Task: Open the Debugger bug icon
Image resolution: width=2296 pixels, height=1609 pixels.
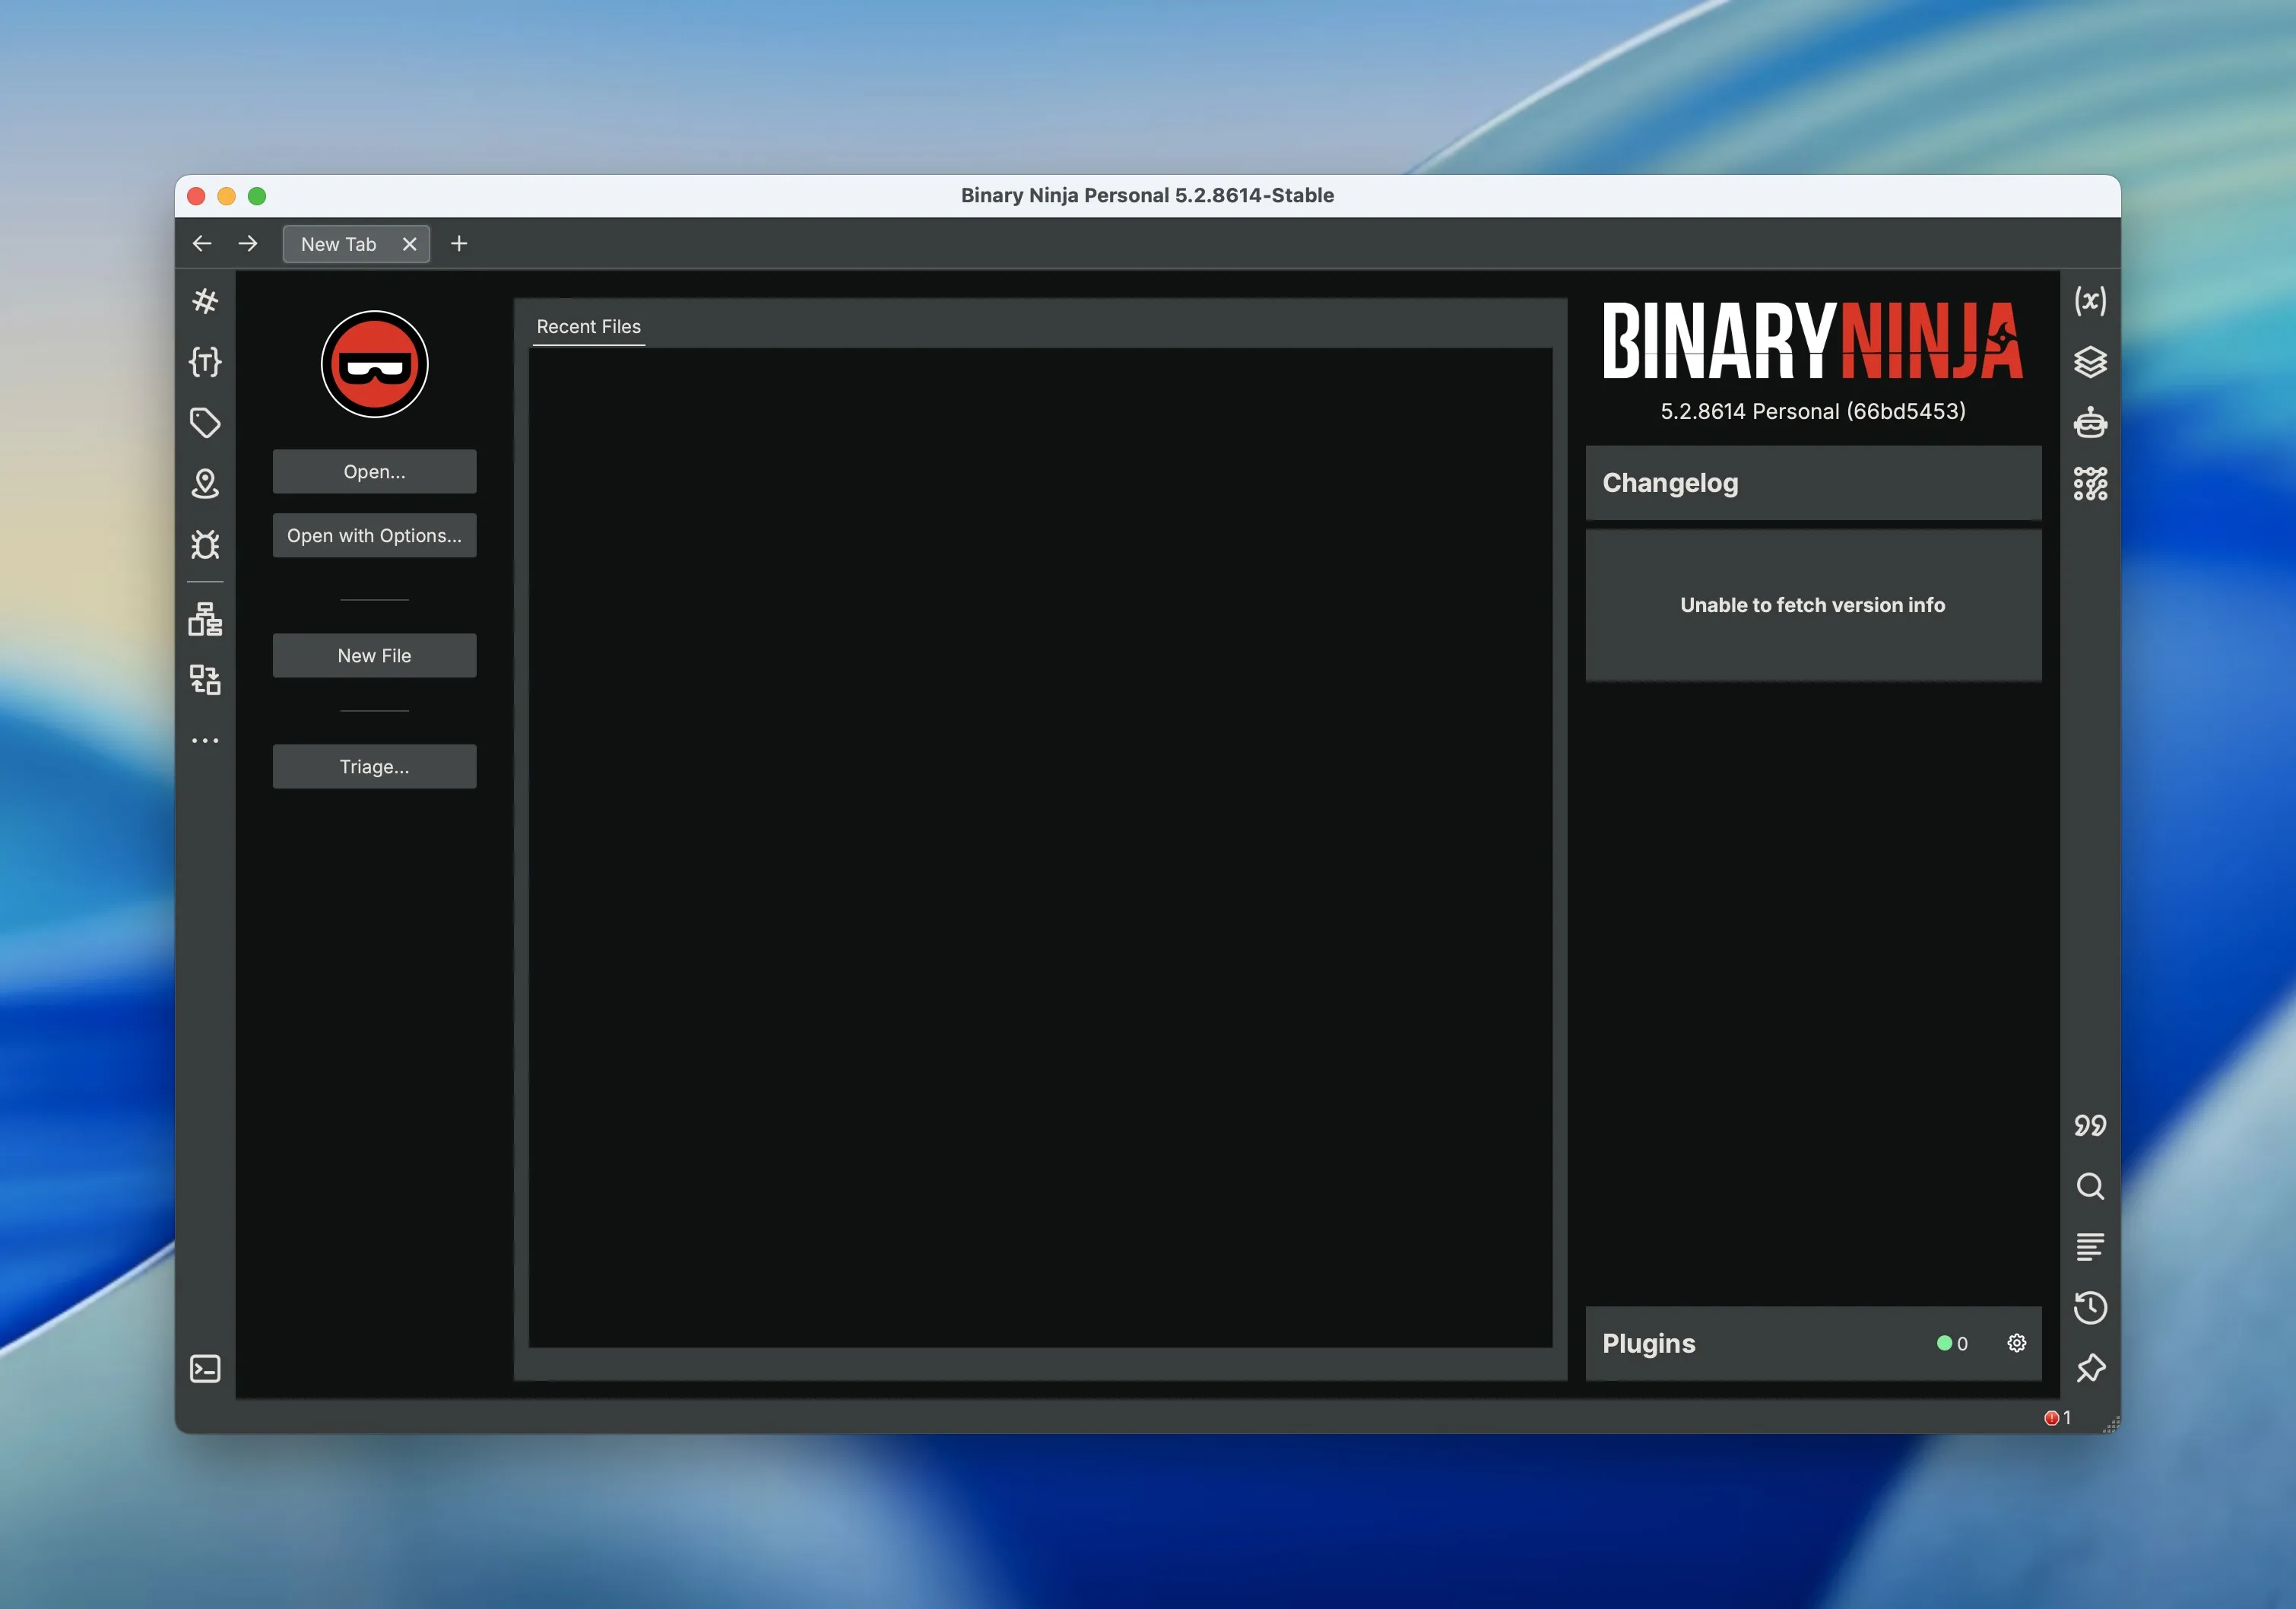Action: 205,545
